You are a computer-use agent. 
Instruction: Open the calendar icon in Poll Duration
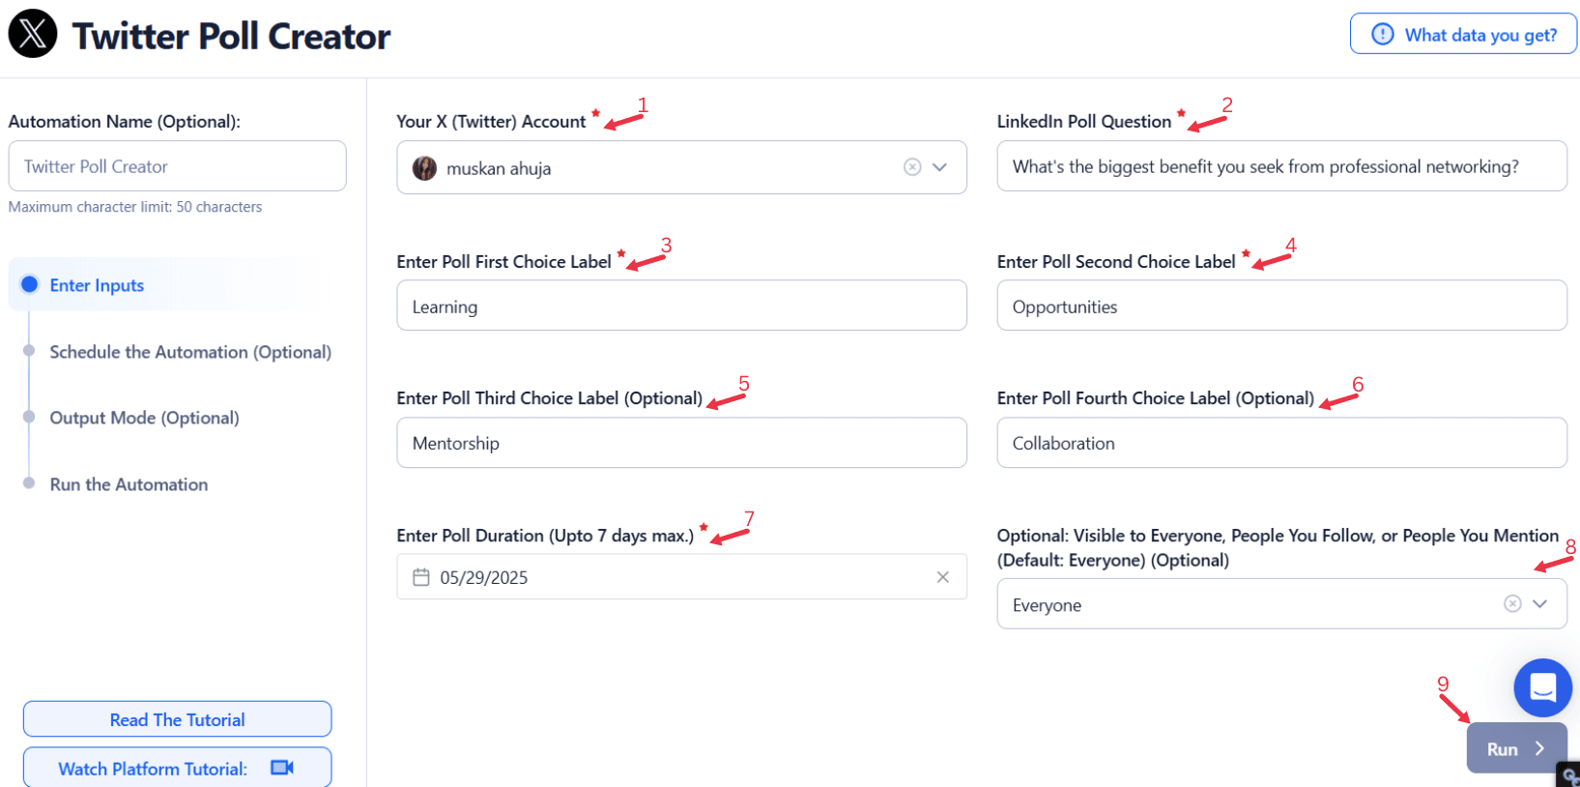[421, 577]
